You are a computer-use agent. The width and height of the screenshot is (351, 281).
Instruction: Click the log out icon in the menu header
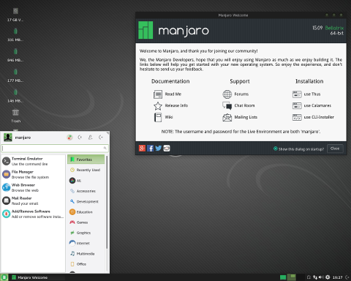point(101,138)
